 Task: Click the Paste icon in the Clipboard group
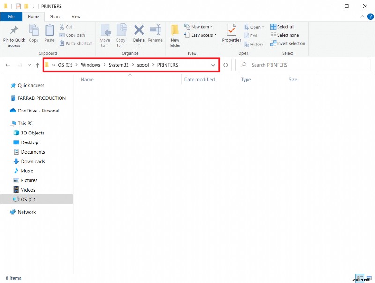49,33
